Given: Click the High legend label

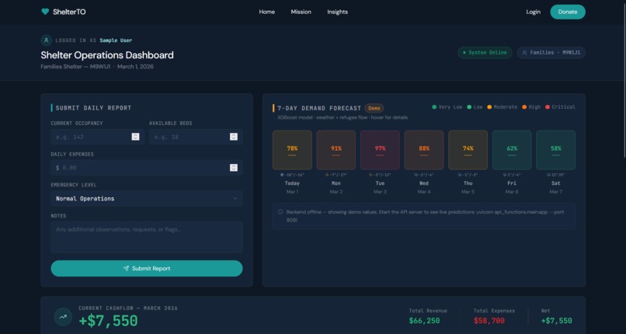Looking at the screenshot, I should [x=534, y=107].
